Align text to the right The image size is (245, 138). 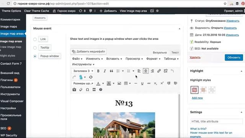coord(152,71)
